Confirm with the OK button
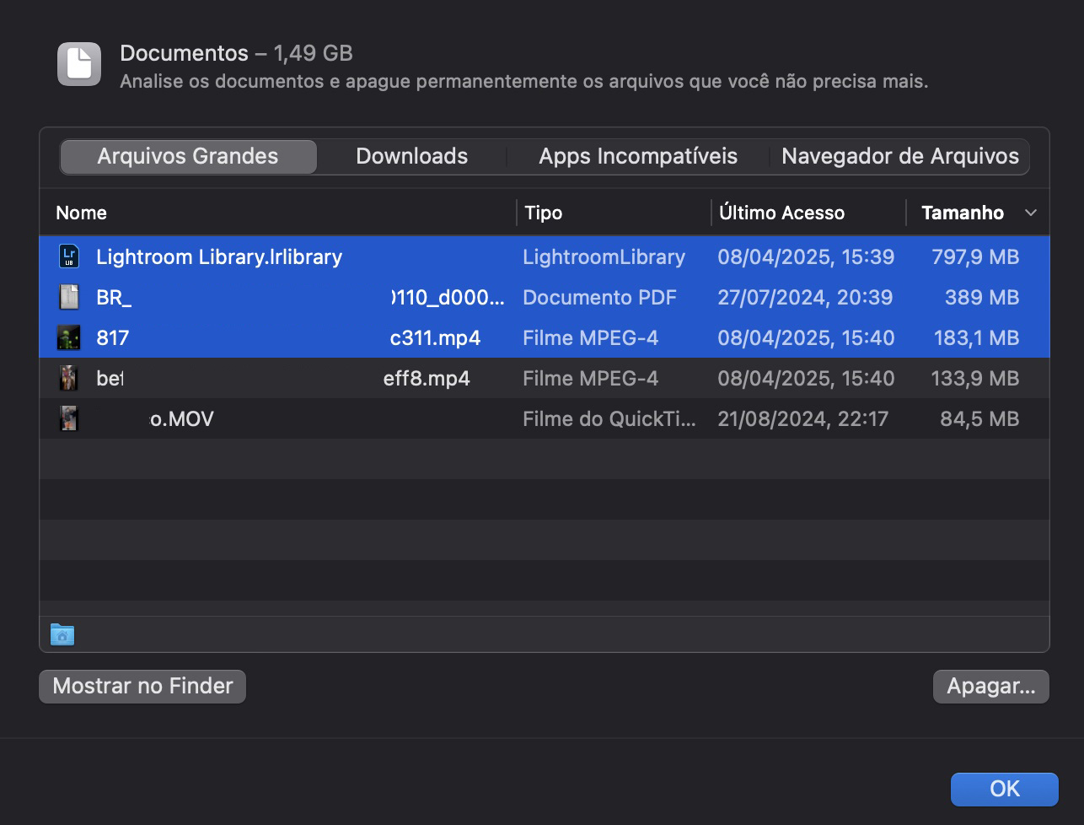Screen dimensions: 1084x825 [x=1004, y=789]
